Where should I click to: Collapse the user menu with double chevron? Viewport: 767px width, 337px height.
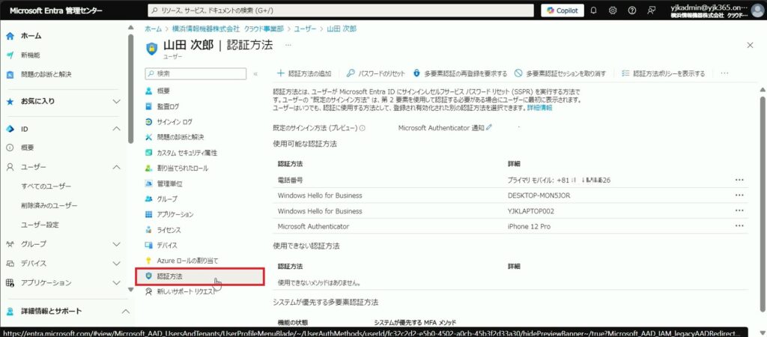[x=255, y=74]
